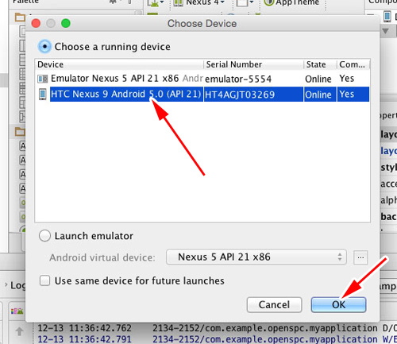The image size is (397, 344).
Task: Click the second palette folder icon lower left
Action: point(20,131)
